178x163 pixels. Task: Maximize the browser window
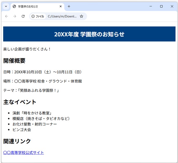[161, 6]
